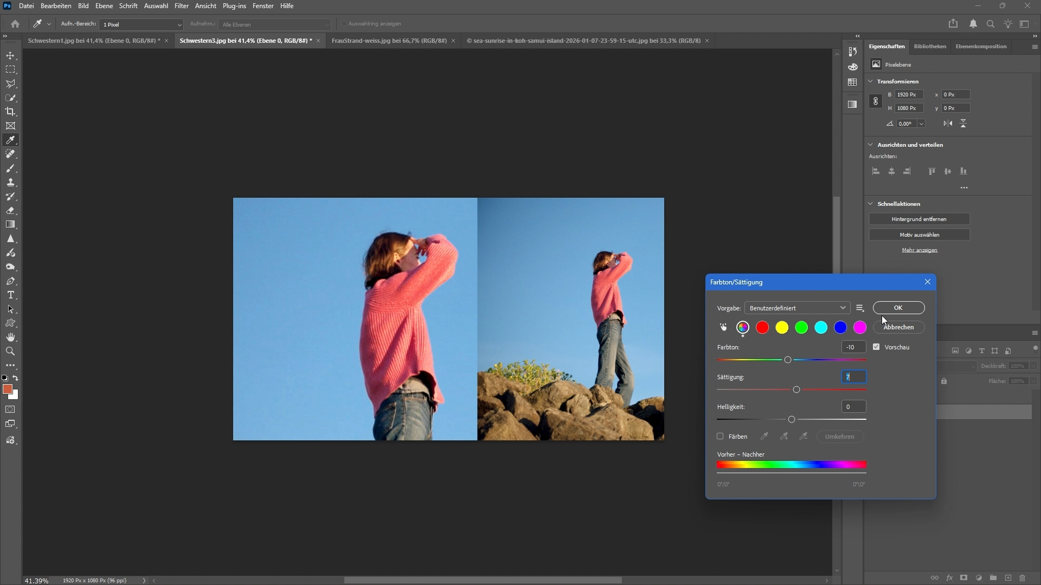Select the Gradient tool
This screenshot has height=585, width=1041.
tap(10, 224)
